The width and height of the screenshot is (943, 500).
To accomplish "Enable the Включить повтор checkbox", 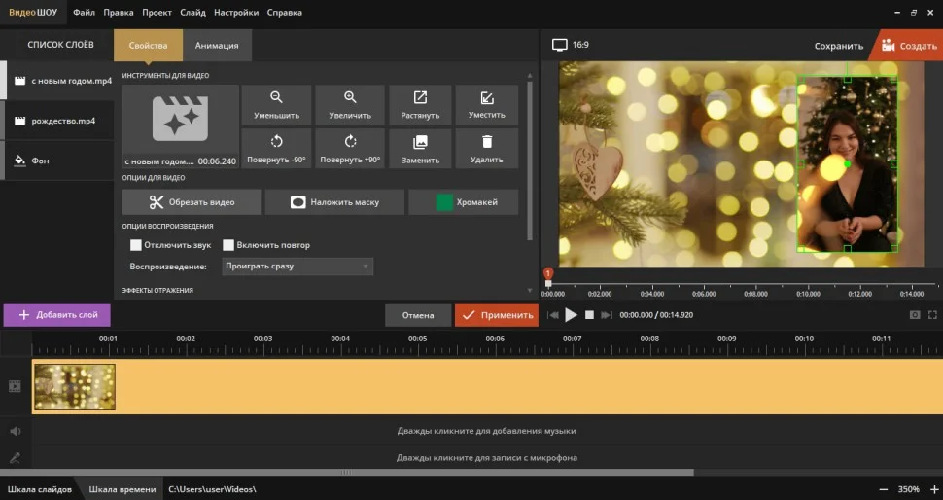I will (228, 245).
